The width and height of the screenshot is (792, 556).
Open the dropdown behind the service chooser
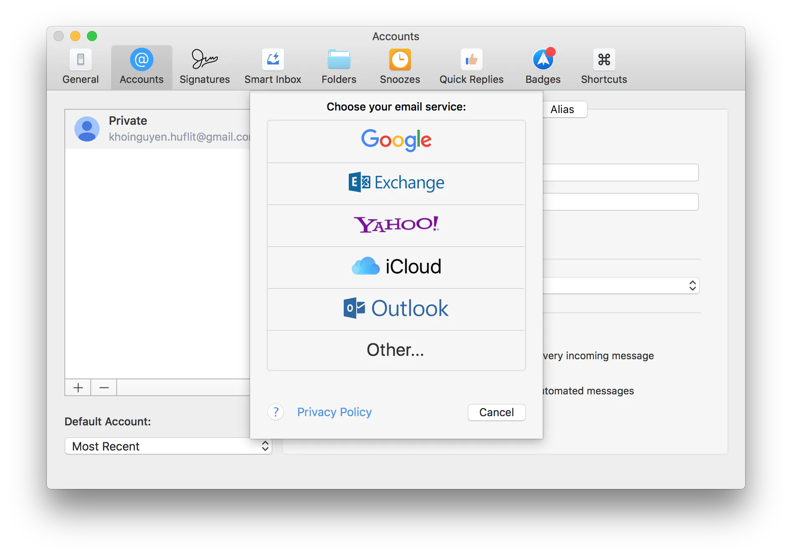621,286
